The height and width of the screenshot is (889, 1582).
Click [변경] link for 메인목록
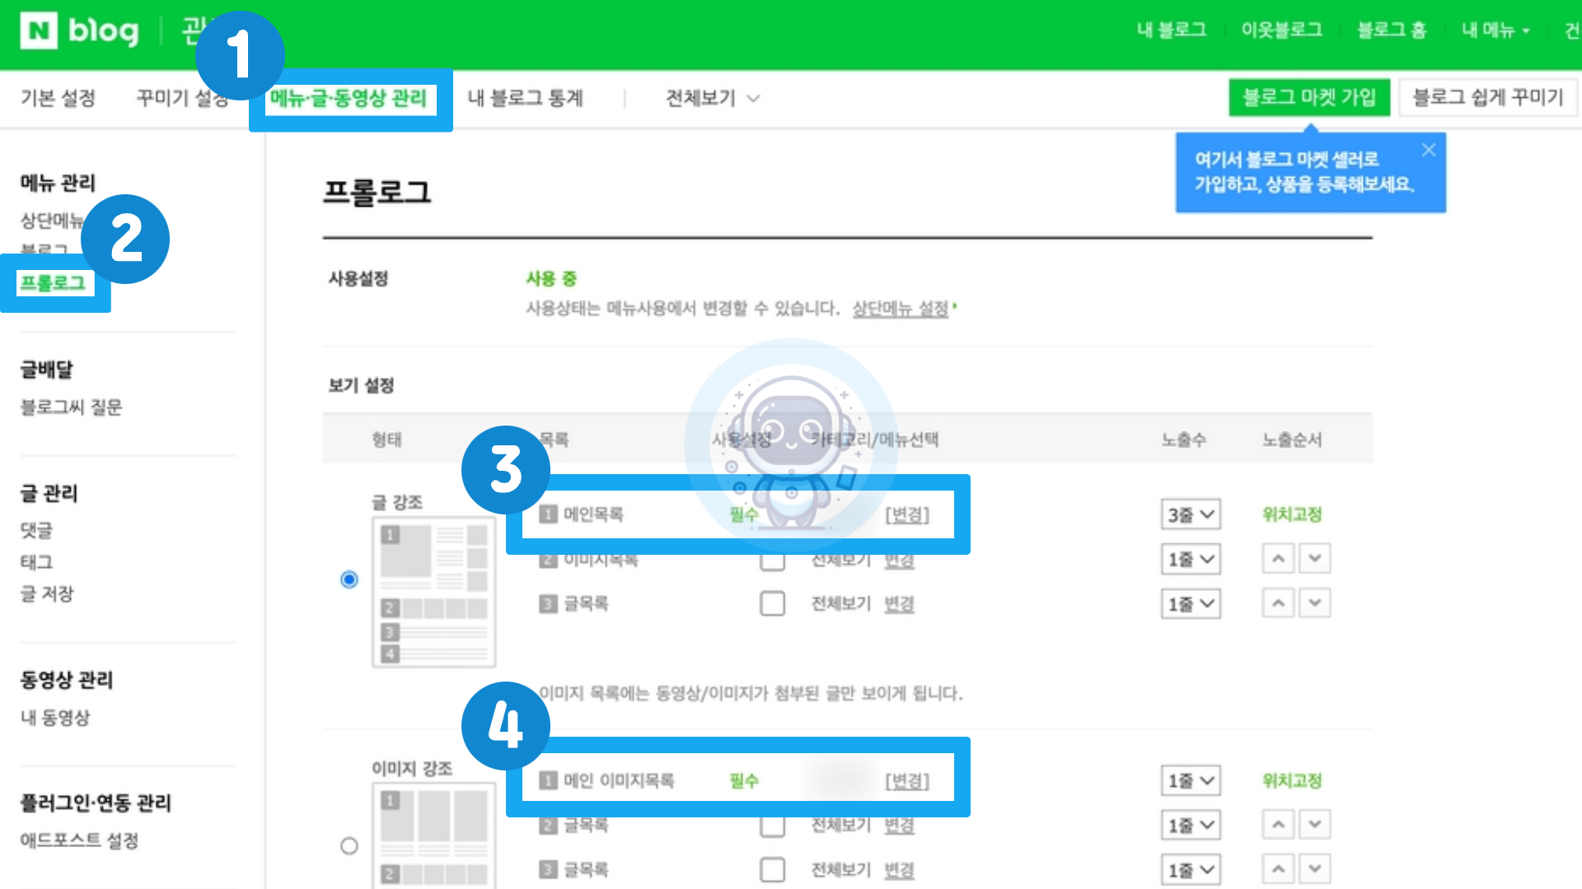pyautogui.click(x=906, y=515)
